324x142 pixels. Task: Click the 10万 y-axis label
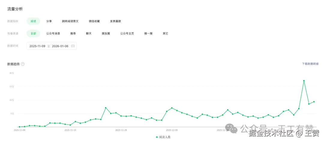12,100
